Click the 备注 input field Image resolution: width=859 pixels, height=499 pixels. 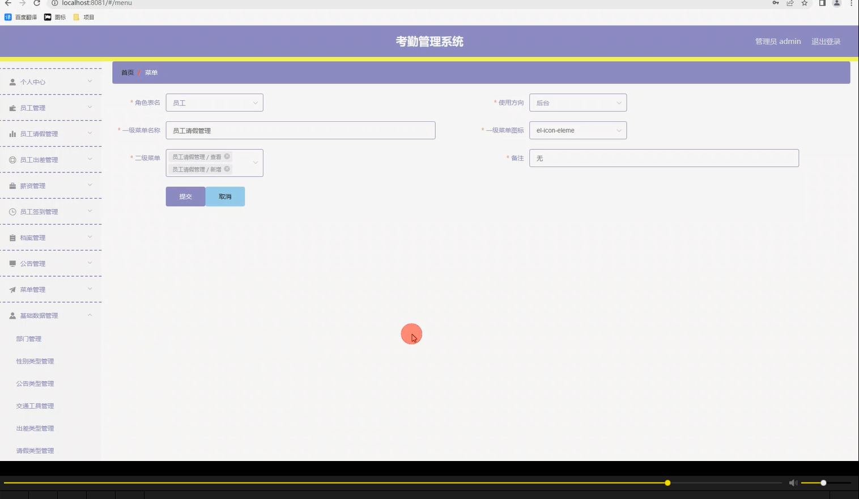pyautogui.click(x=664, y=158)
